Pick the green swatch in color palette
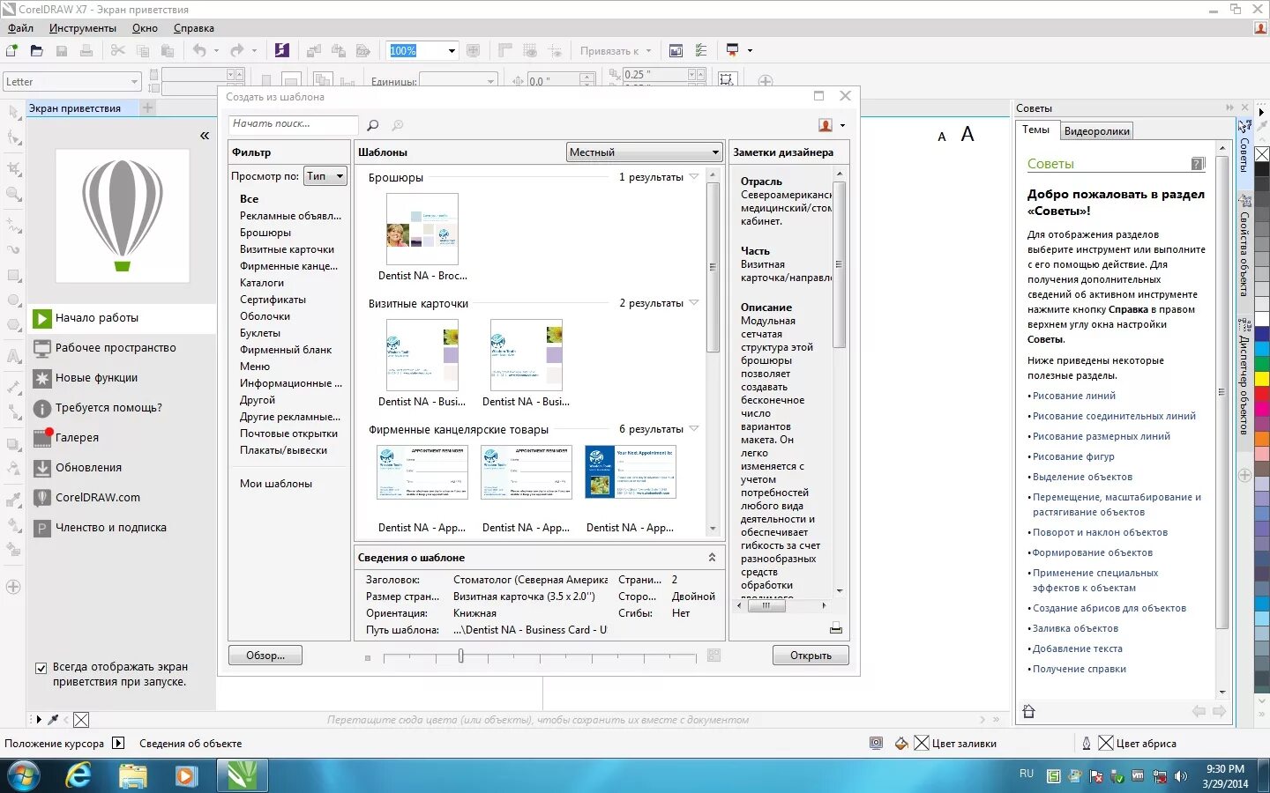 [x=1262, y=363]
